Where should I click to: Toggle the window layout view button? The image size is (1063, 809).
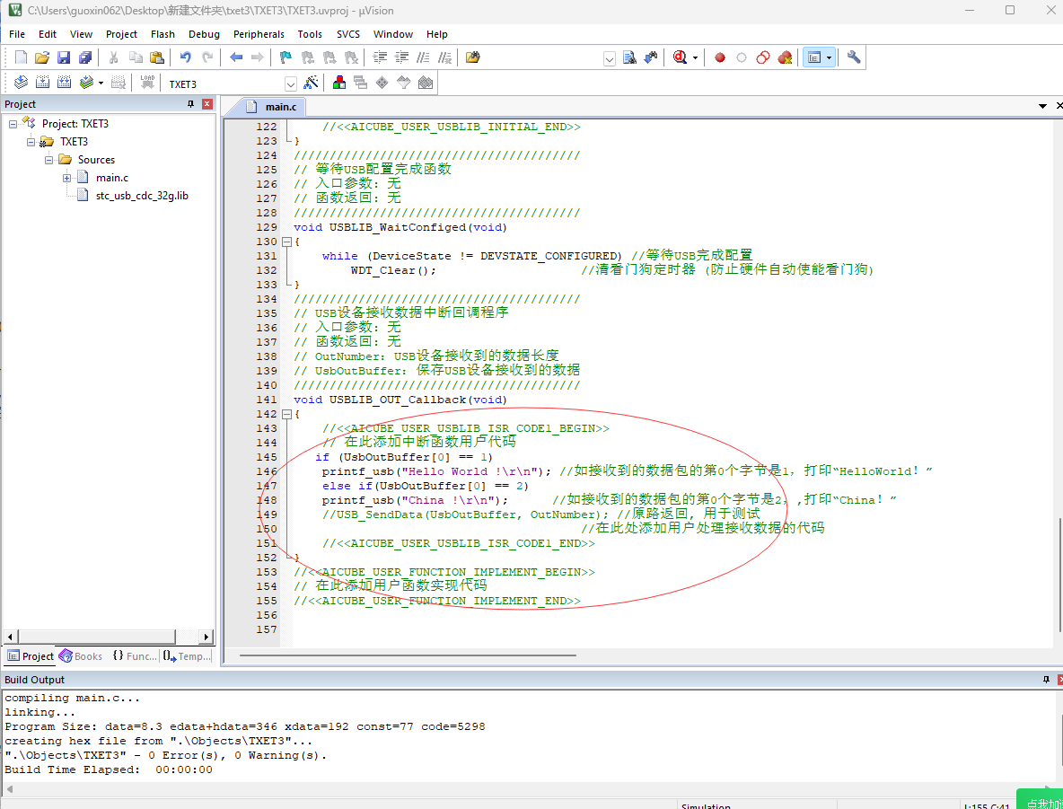(x=814, y=57)
